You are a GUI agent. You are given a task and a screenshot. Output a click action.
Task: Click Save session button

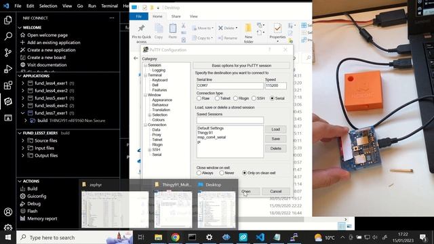(276, 138)
